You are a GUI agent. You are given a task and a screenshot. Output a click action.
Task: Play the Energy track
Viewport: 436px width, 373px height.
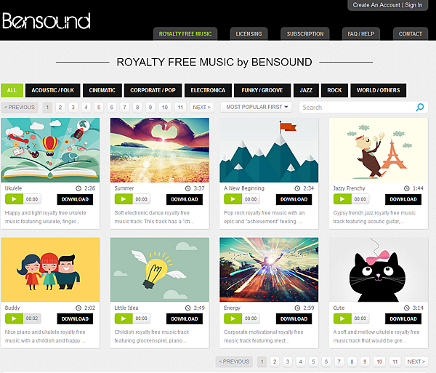click(233, 318)
